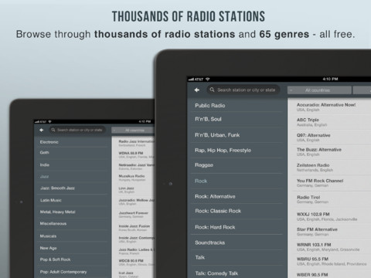Open the All countries dropdown on left iPad

point(133,131)
